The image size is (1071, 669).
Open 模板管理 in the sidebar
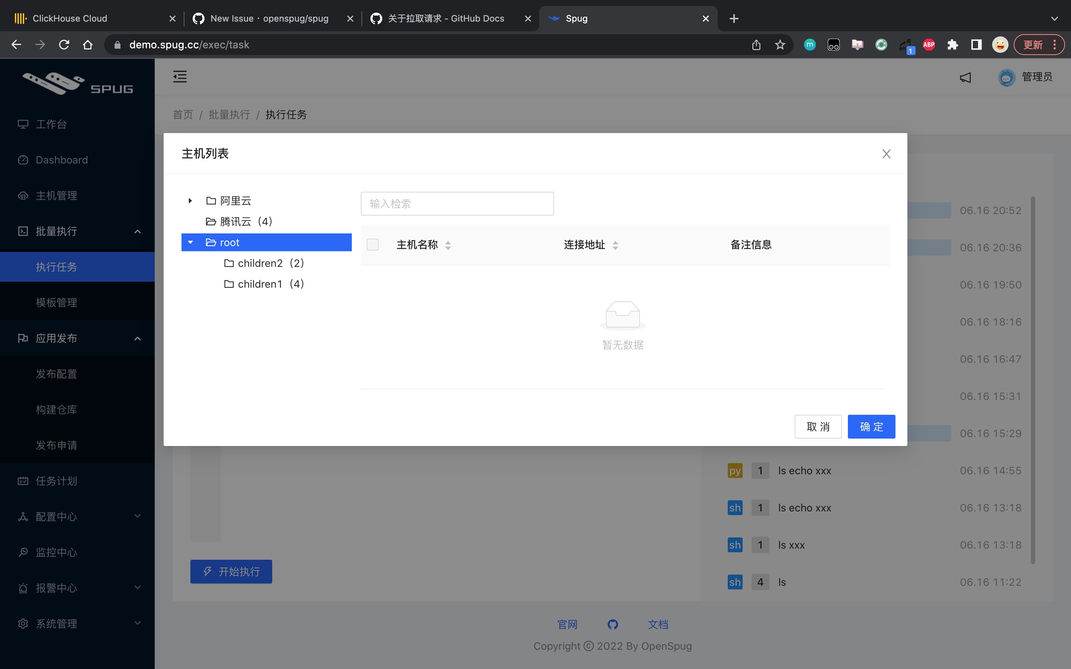77,303
